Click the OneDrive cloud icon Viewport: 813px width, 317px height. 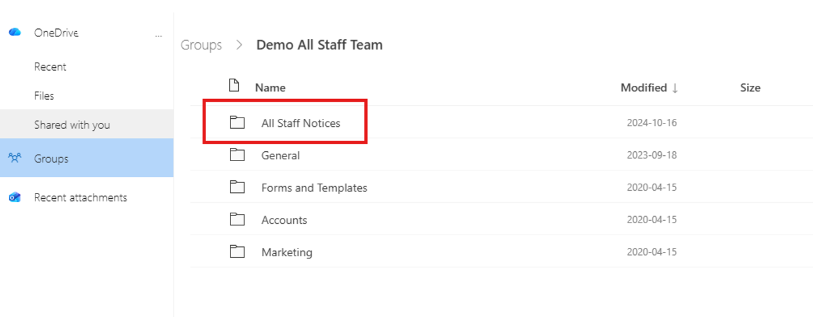(15, 32)
